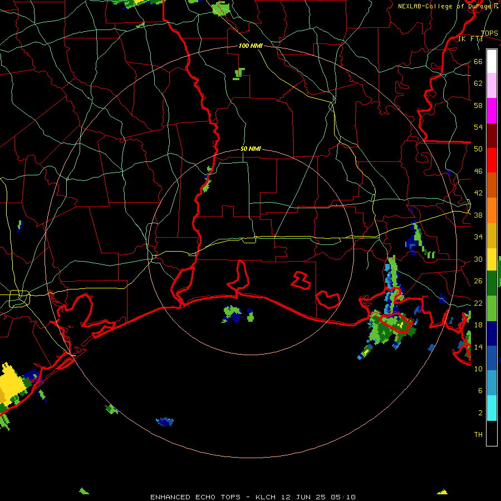Click the "14" legend value
501x501 pixels.
click(478, 347)
